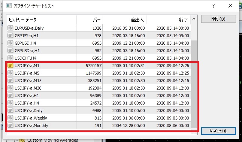Select the GBPUSD,H4 row
242x142 pixels.
(99, 43)
